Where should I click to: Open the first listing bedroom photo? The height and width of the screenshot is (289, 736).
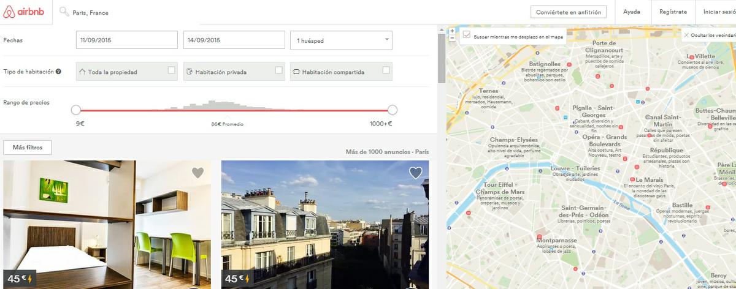click(x=107, y=225)
